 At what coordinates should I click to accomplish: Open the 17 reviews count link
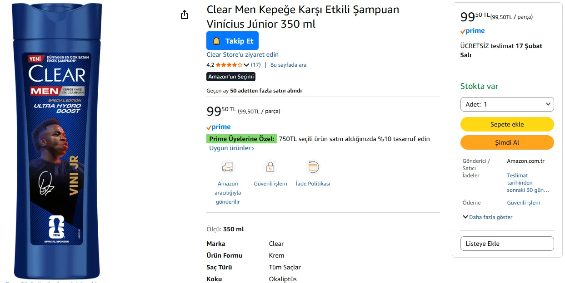(x=256, y=65)
